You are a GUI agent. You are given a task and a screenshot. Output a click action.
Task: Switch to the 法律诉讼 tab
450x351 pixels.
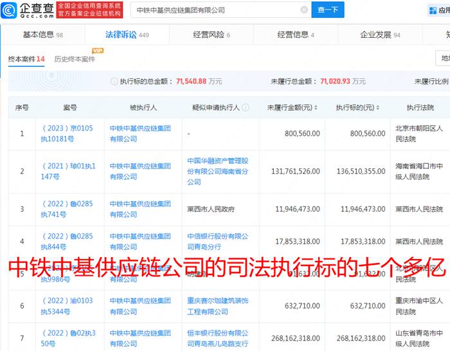pos(127,35)
